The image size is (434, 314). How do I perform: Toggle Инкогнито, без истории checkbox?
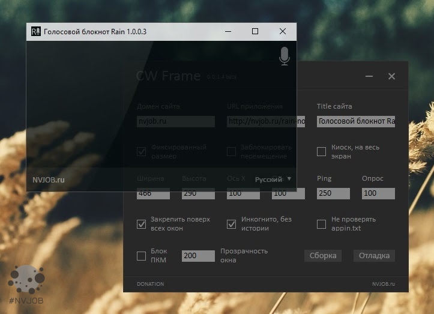231,224
